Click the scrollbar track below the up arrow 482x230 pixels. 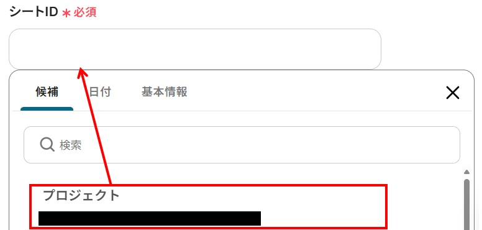pyautogui.click(x=466, y=177)
